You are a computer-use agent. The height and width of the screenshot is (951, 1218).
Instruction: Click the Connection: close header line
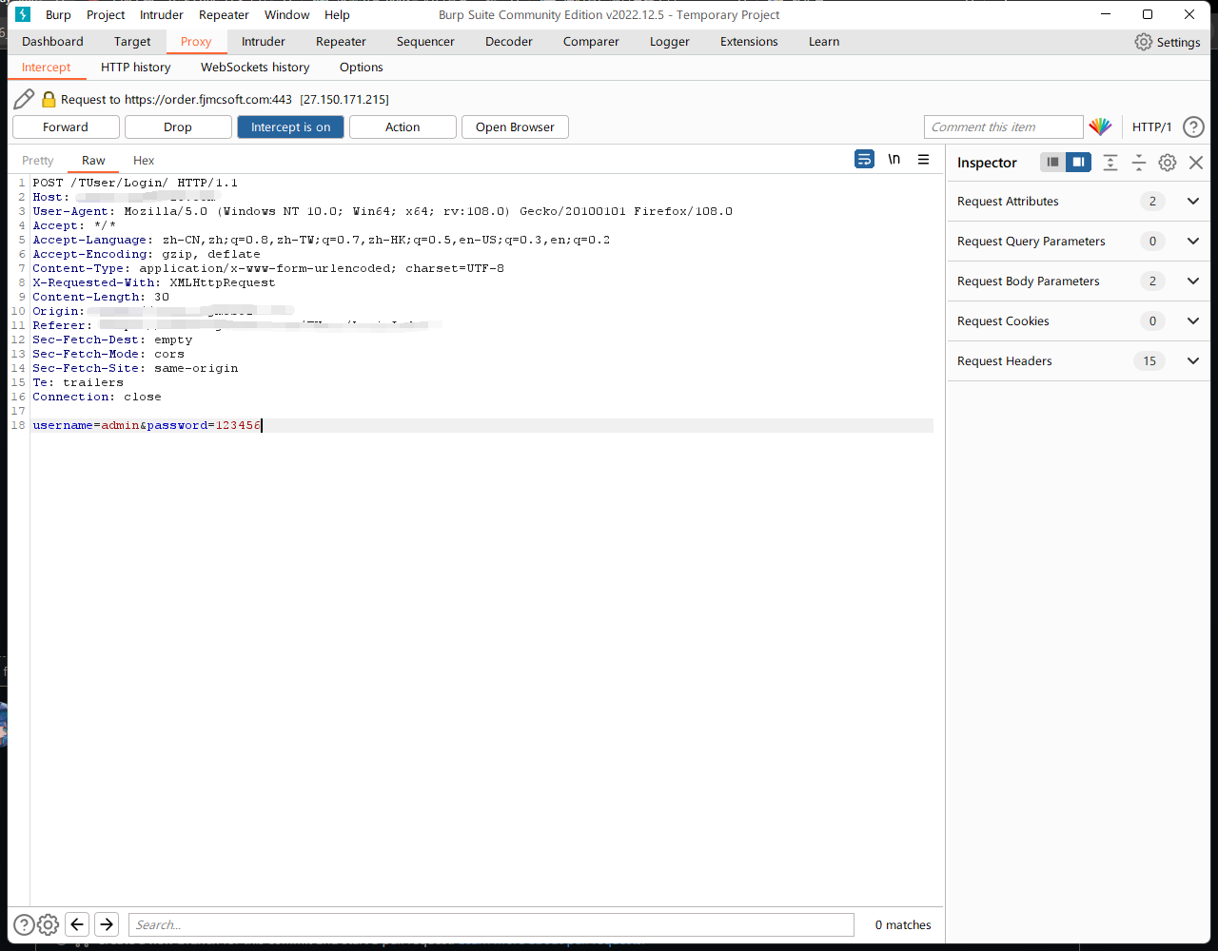point(97,397)
